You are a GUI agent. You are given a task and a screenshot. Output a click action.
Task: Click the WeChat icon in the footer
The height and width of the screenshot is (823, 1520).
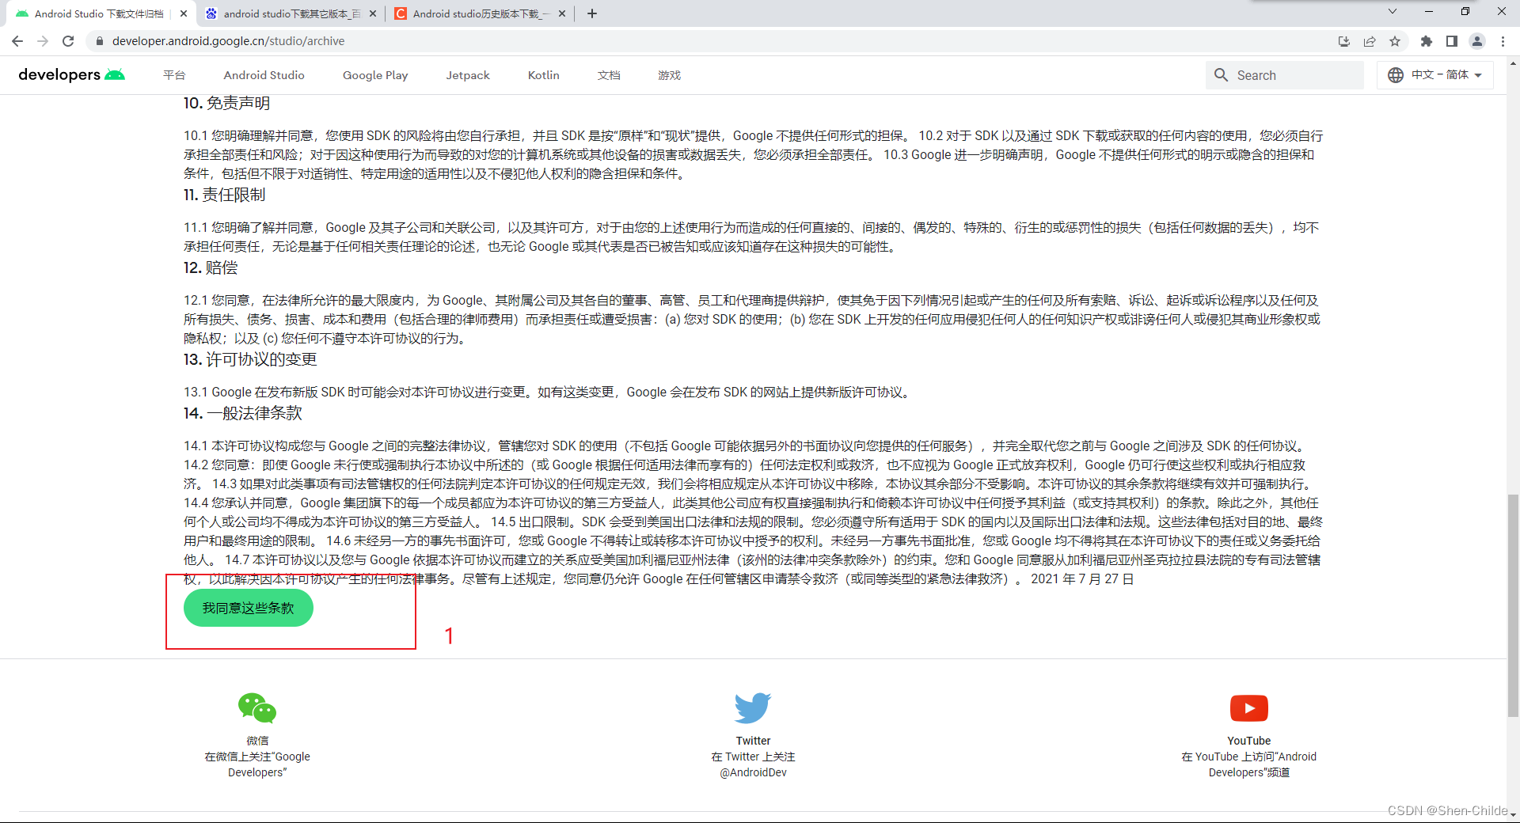256,708
